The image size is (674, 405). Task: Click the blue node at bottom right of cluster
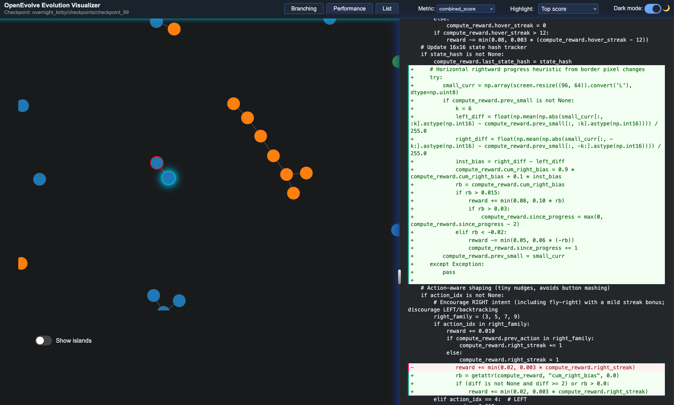click(179, 301)
